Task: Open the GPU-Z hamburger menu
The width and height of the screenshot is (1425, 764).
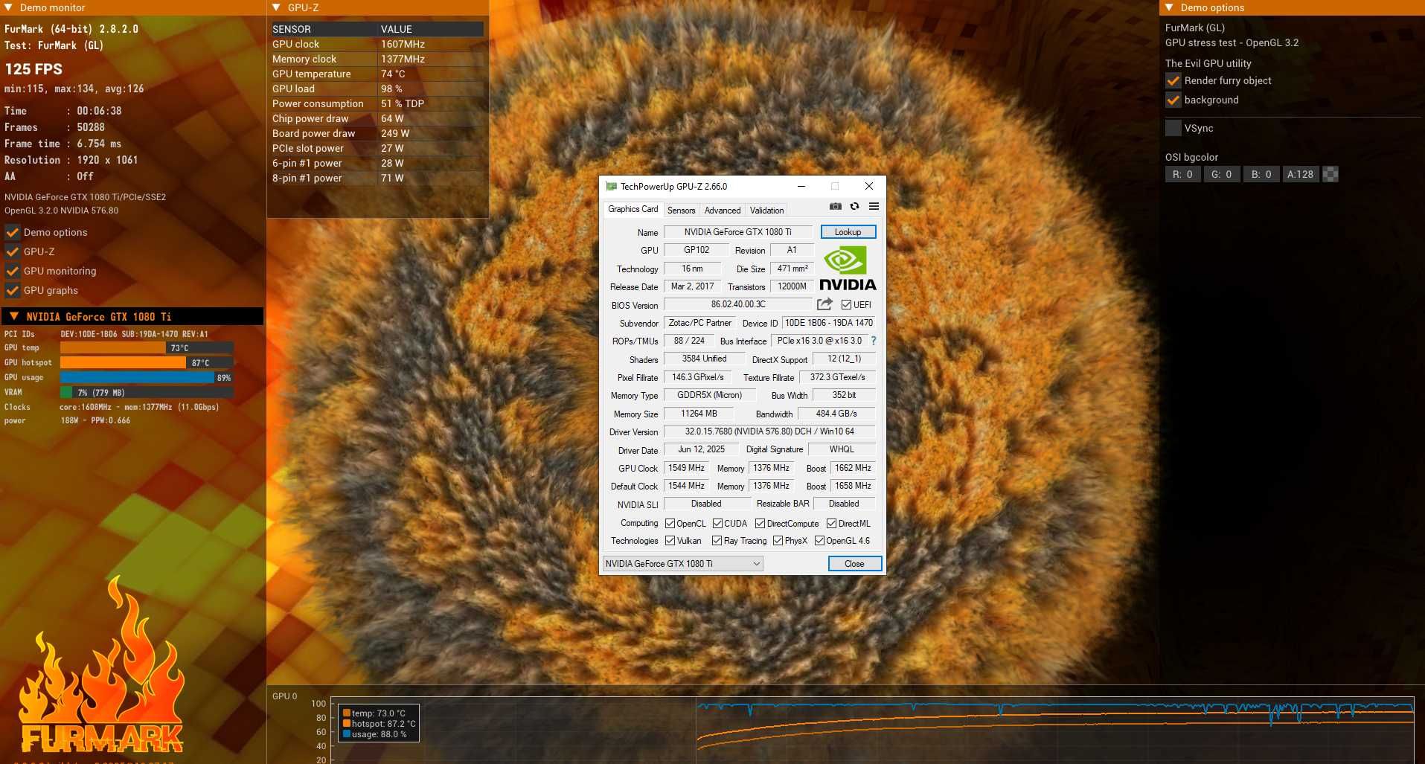Action: [x=874, y=207]
